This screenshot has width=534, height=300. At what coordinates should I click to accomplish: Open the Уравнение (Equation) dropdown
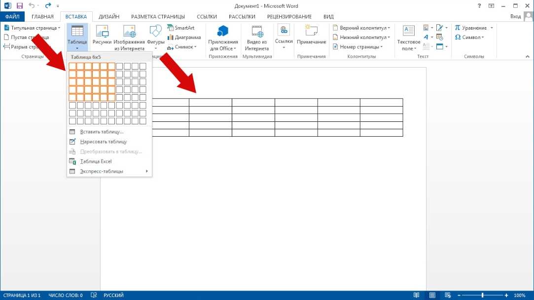point(492,28)
